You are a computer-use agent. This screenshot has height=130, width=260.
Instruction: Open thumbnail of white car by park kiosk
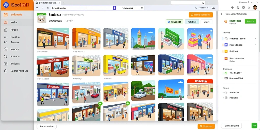(143, 91)
